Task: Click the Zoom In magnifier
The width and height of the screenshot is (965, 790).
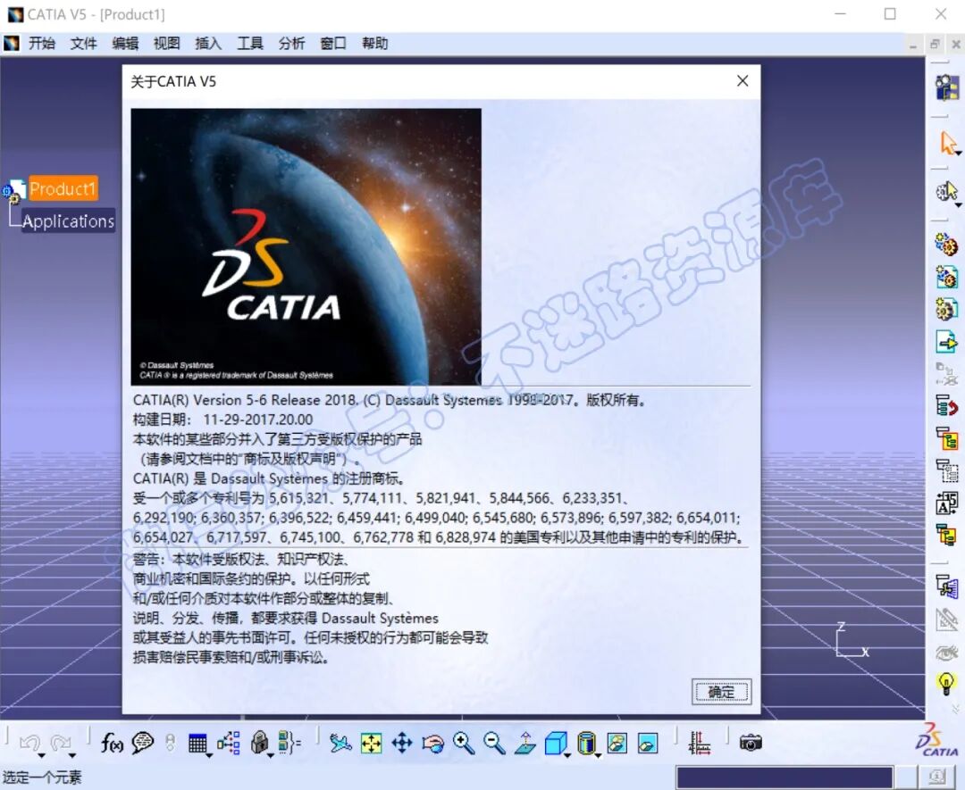Action: 464,744
